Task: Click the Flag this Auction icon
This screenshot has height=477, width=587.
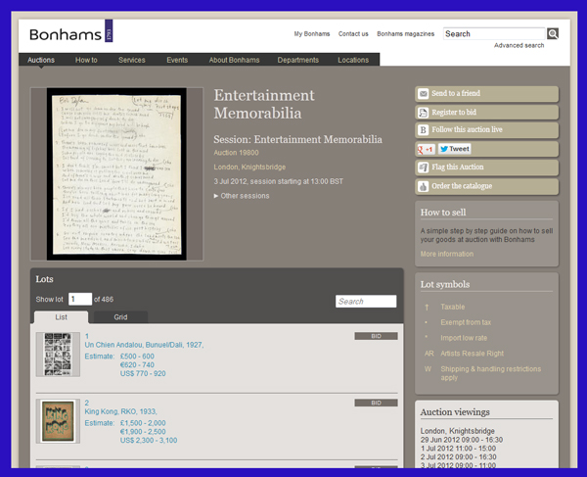Action: point(423,167)
